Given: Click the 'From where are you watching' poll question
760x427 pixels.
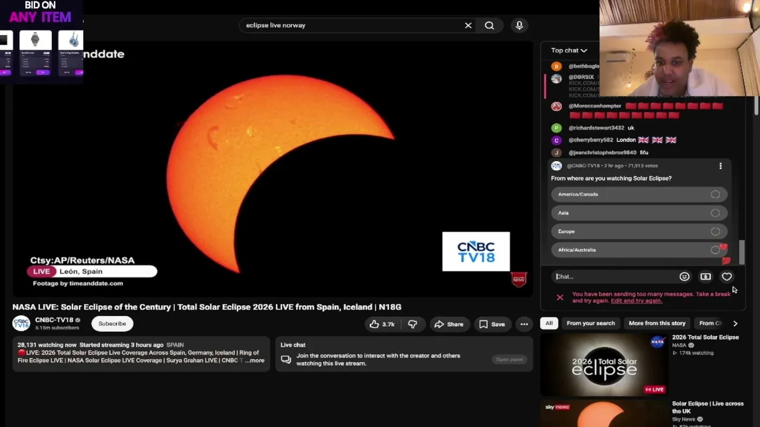Looking at the screenshot, I should tap(611, 179).
